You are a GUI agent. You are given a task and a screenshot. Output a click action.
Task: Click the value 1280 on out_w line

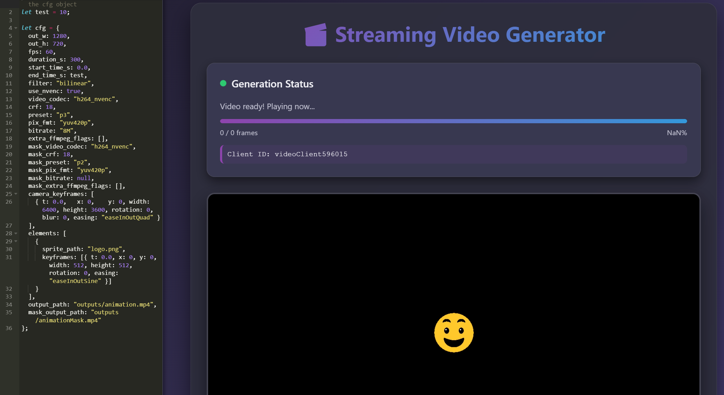pyautogui.click(x=60, y=36)
